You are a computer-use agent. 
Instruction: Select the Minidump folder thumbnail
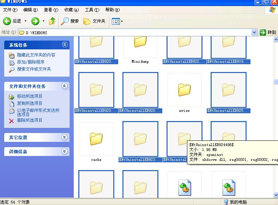pyautogui.click(x=140, y=47)
